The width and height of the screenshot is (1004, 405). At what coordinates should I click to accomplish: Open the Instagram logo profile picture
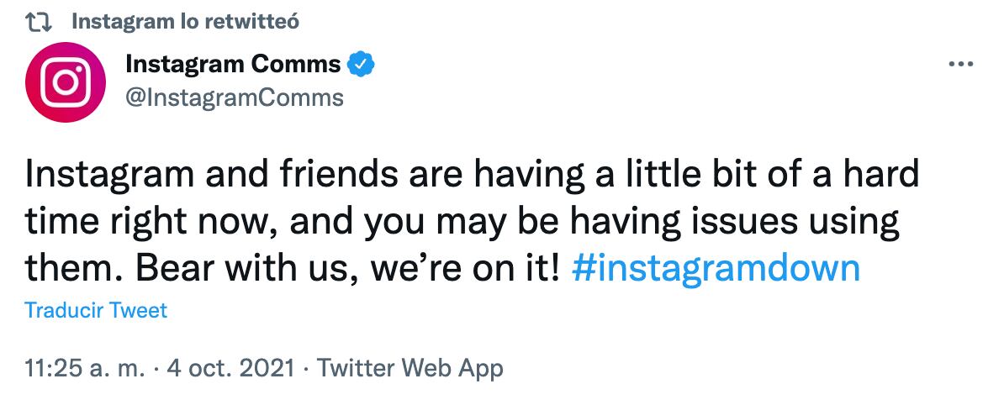click(x=66, y=83)
